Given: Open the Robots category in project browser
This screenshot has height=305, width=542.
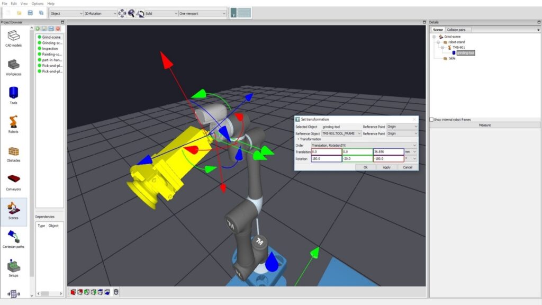Looking at the screenshot, I should click(13, 123).
